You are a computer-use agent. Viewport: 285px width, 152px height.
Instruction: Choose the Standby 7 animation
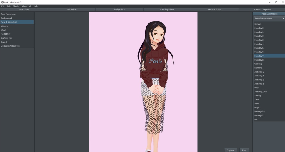269,56
